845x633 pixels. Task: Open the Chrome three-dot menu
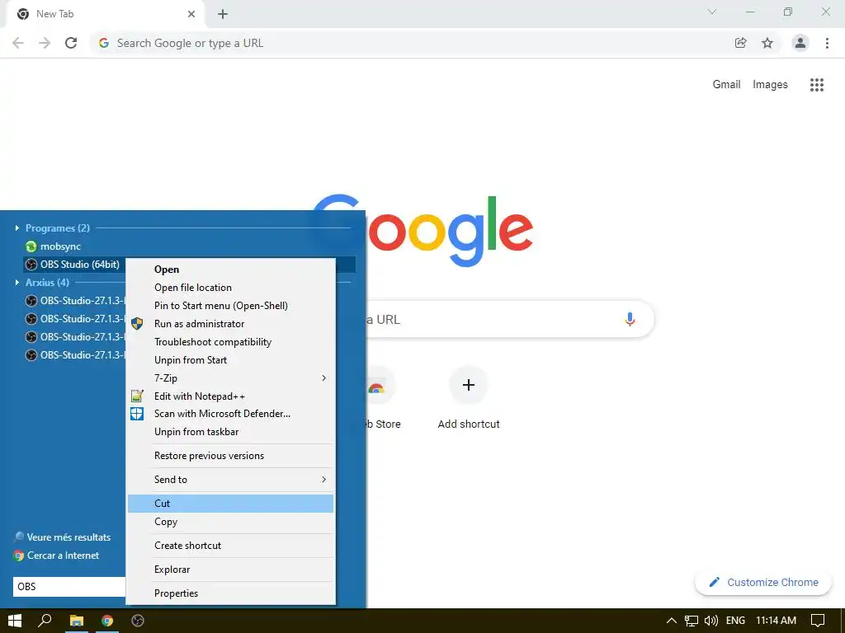pos(827,43)
